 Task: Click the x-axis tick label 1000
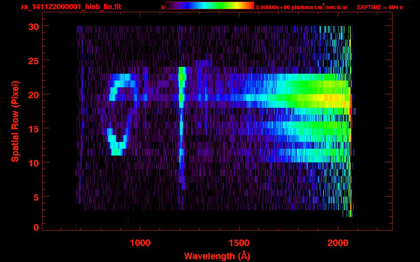coord(140,243)
